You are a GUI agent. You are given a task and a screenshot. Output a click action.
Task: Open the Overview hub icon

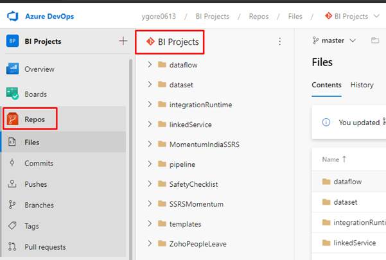[12, 69]
